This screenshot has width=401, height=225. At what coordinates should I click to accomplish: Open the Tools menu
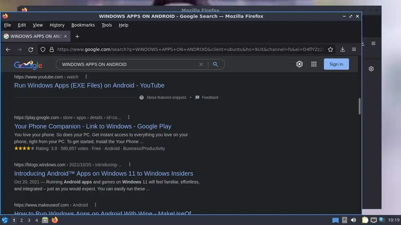click(107, 25)
